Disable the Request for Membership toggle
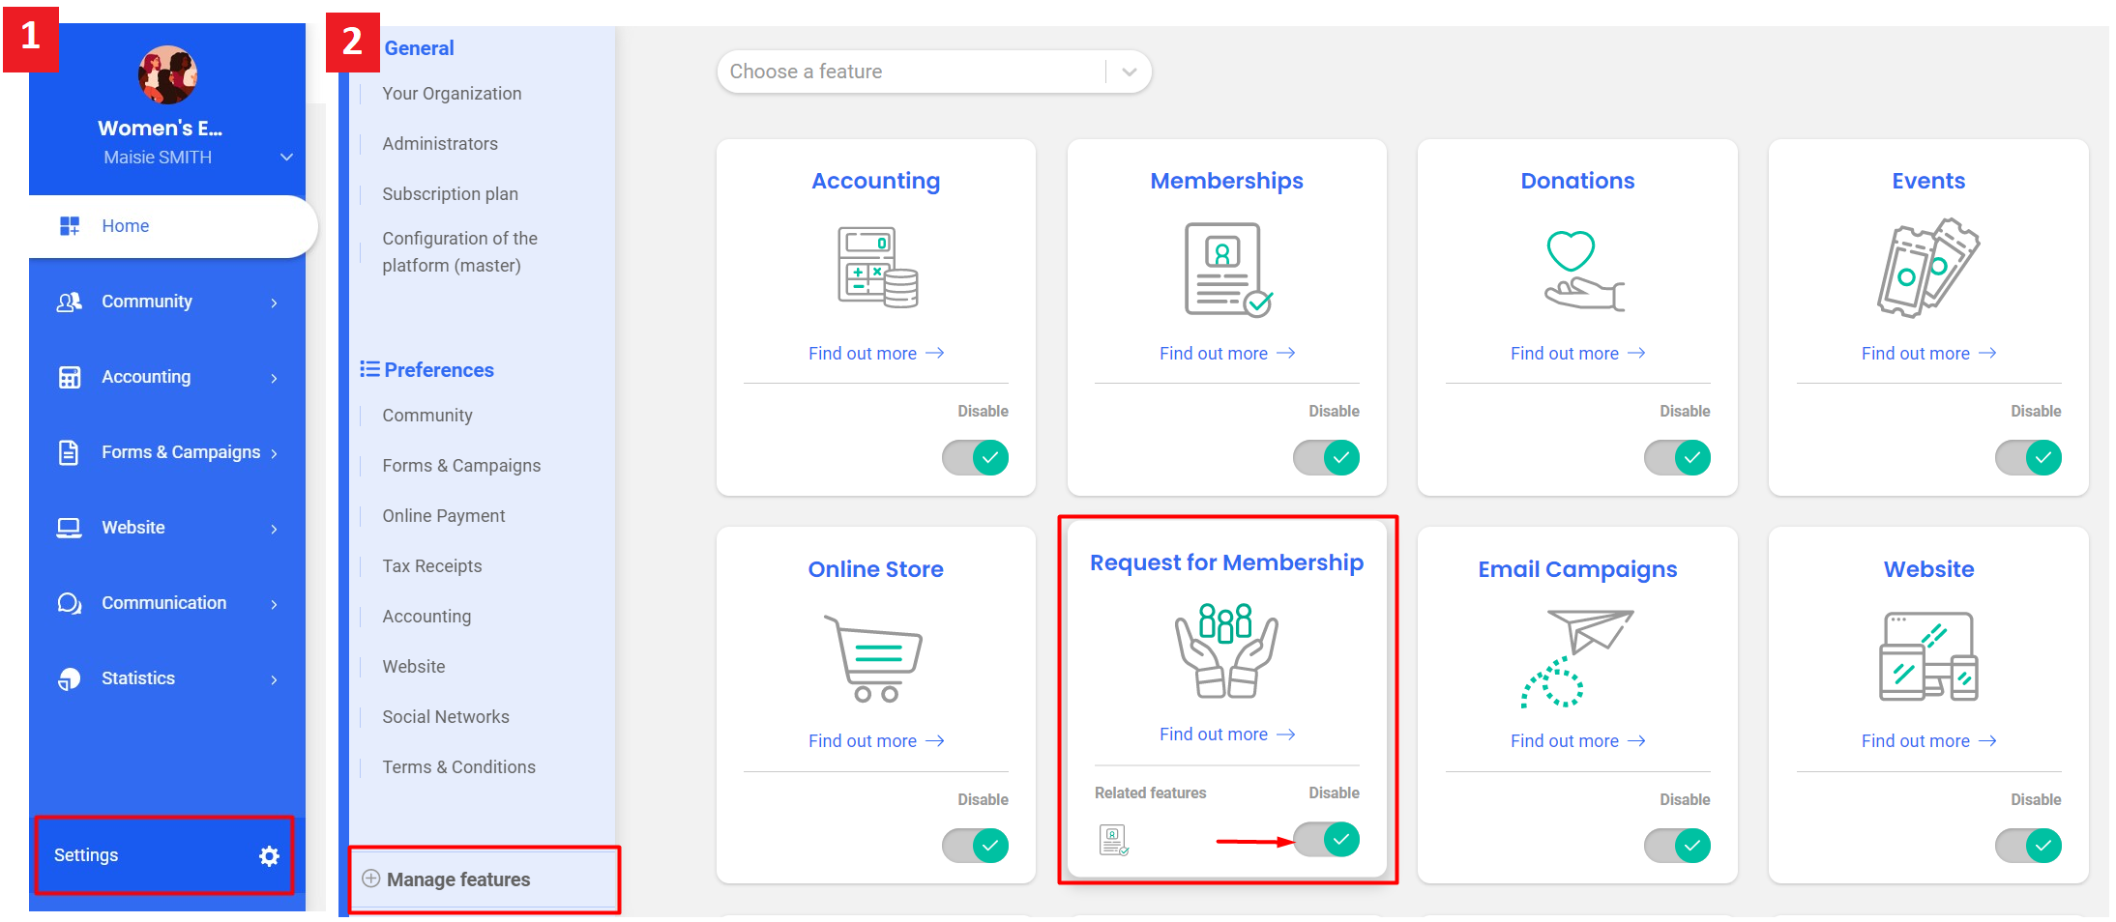 pos(1327,839)
